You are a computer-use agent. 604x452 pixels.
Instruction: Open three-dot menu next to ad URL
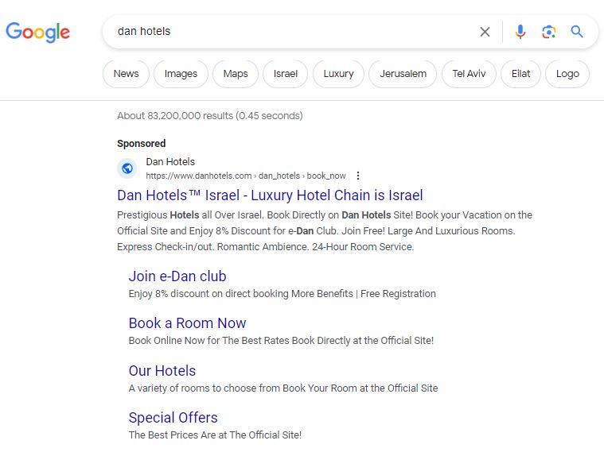(x=358, y=176)
